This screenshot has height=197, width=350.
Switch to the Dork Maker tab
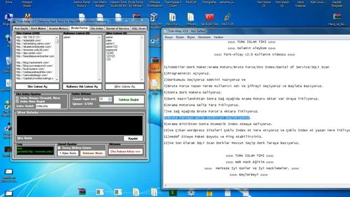pos(38,28)
